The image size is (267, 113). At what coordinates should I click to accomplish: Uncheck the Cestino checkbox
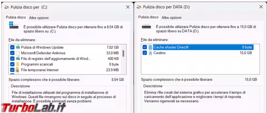pyautogui.click(x=145, y=53)
